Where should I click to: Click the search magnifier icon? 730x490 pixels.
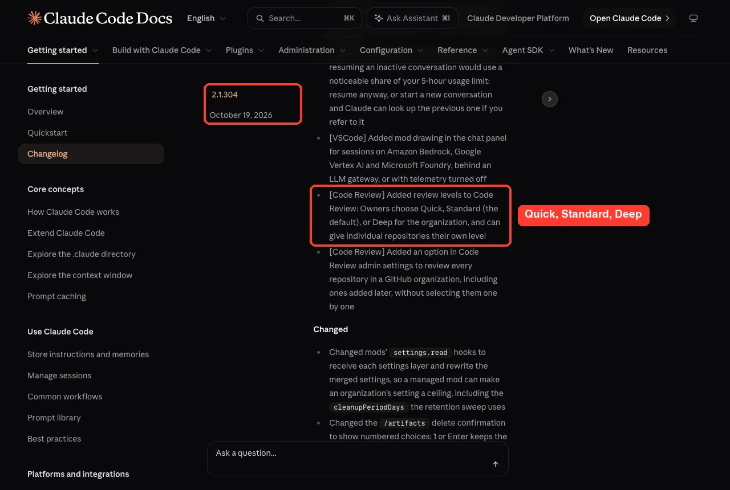pos(260,18)
